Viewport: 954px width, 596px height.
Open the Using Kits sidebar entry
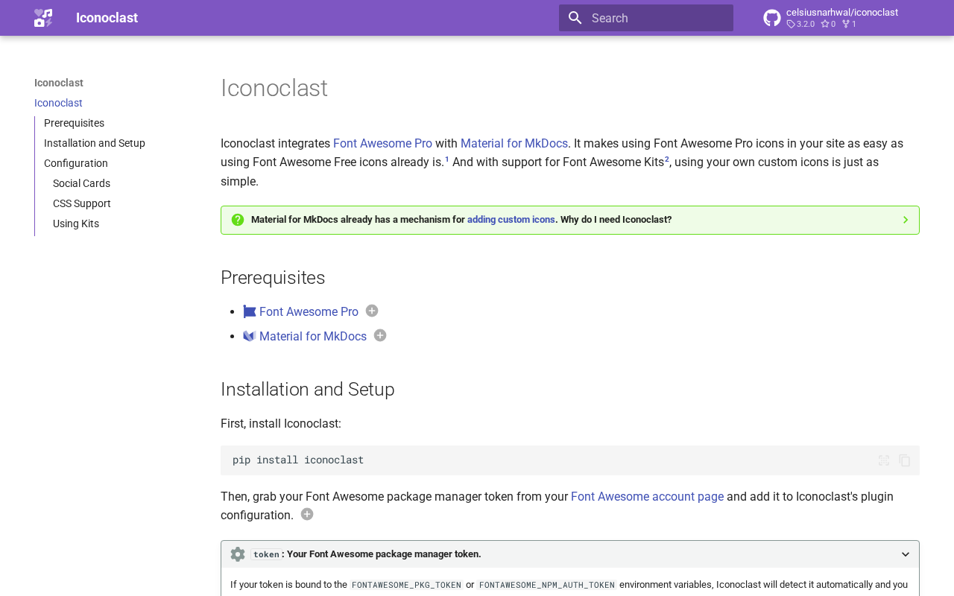(76, 223)
